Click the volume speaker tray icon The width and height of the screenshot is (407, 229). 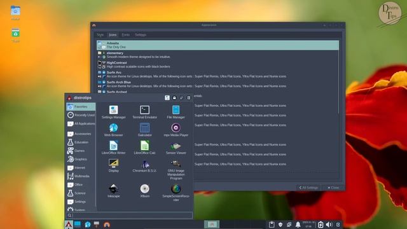(329, 225)
